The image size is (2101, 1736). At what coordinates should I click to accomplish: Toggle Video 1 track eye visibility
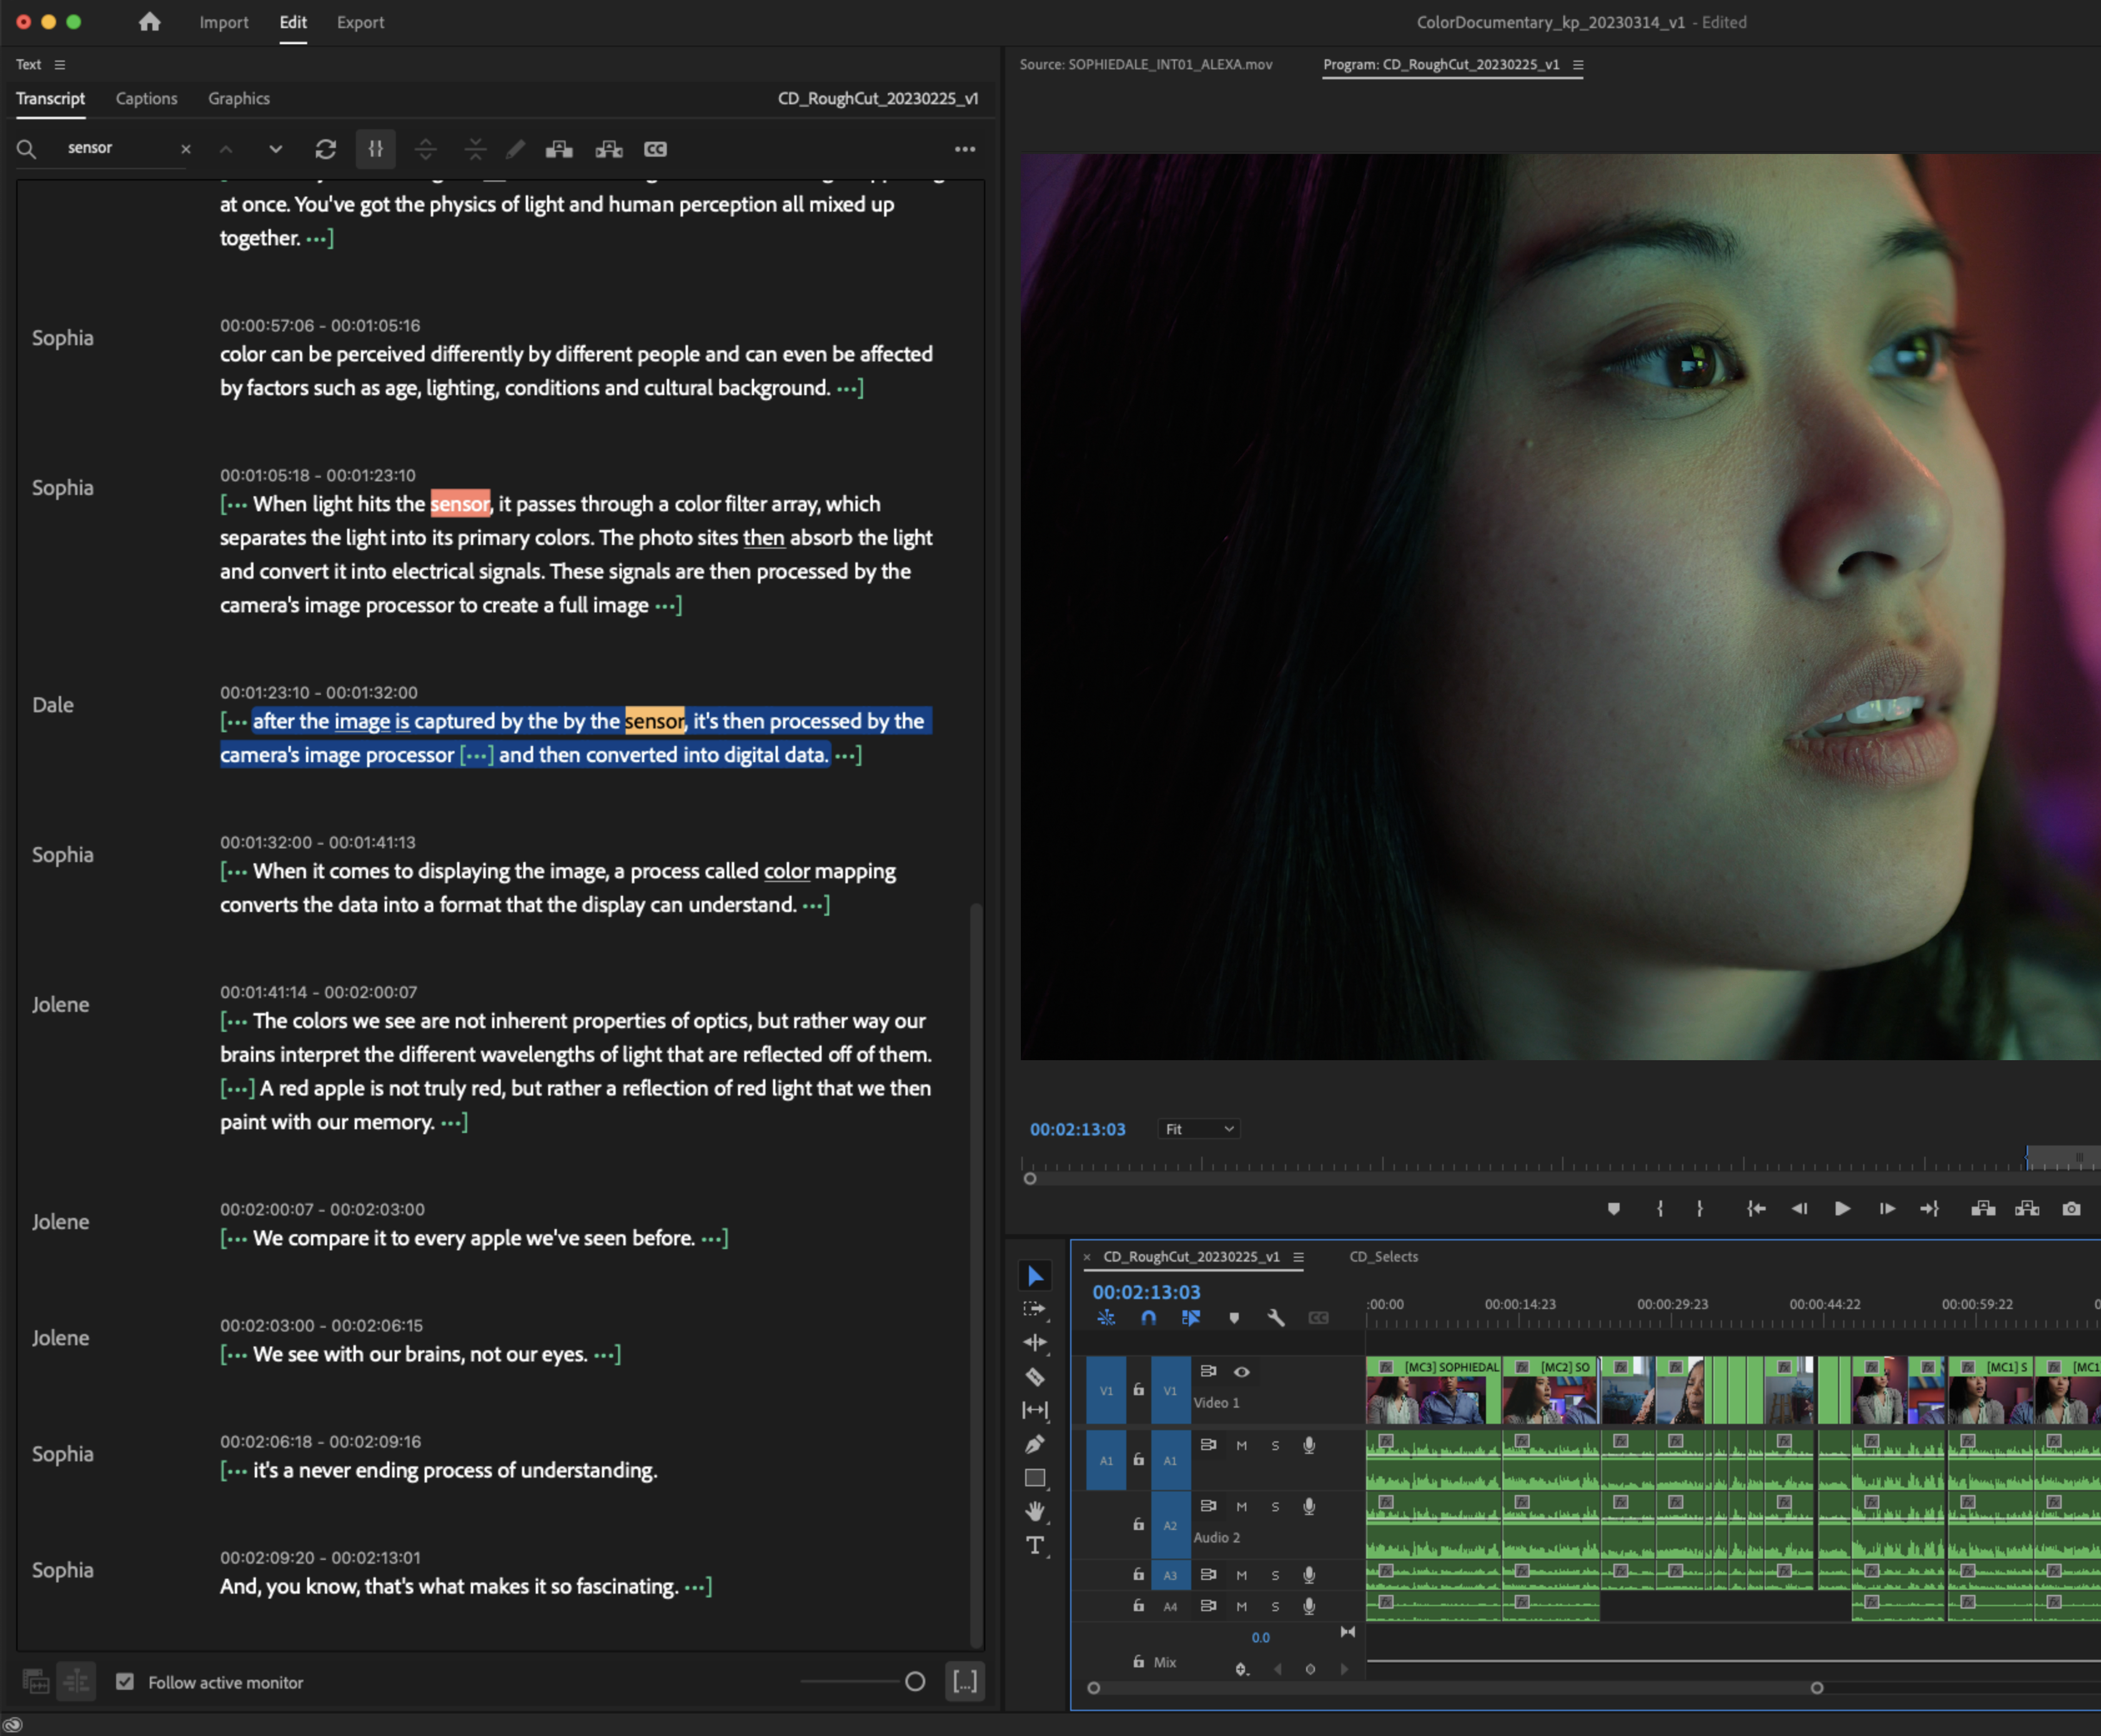coord(1241,1371)
